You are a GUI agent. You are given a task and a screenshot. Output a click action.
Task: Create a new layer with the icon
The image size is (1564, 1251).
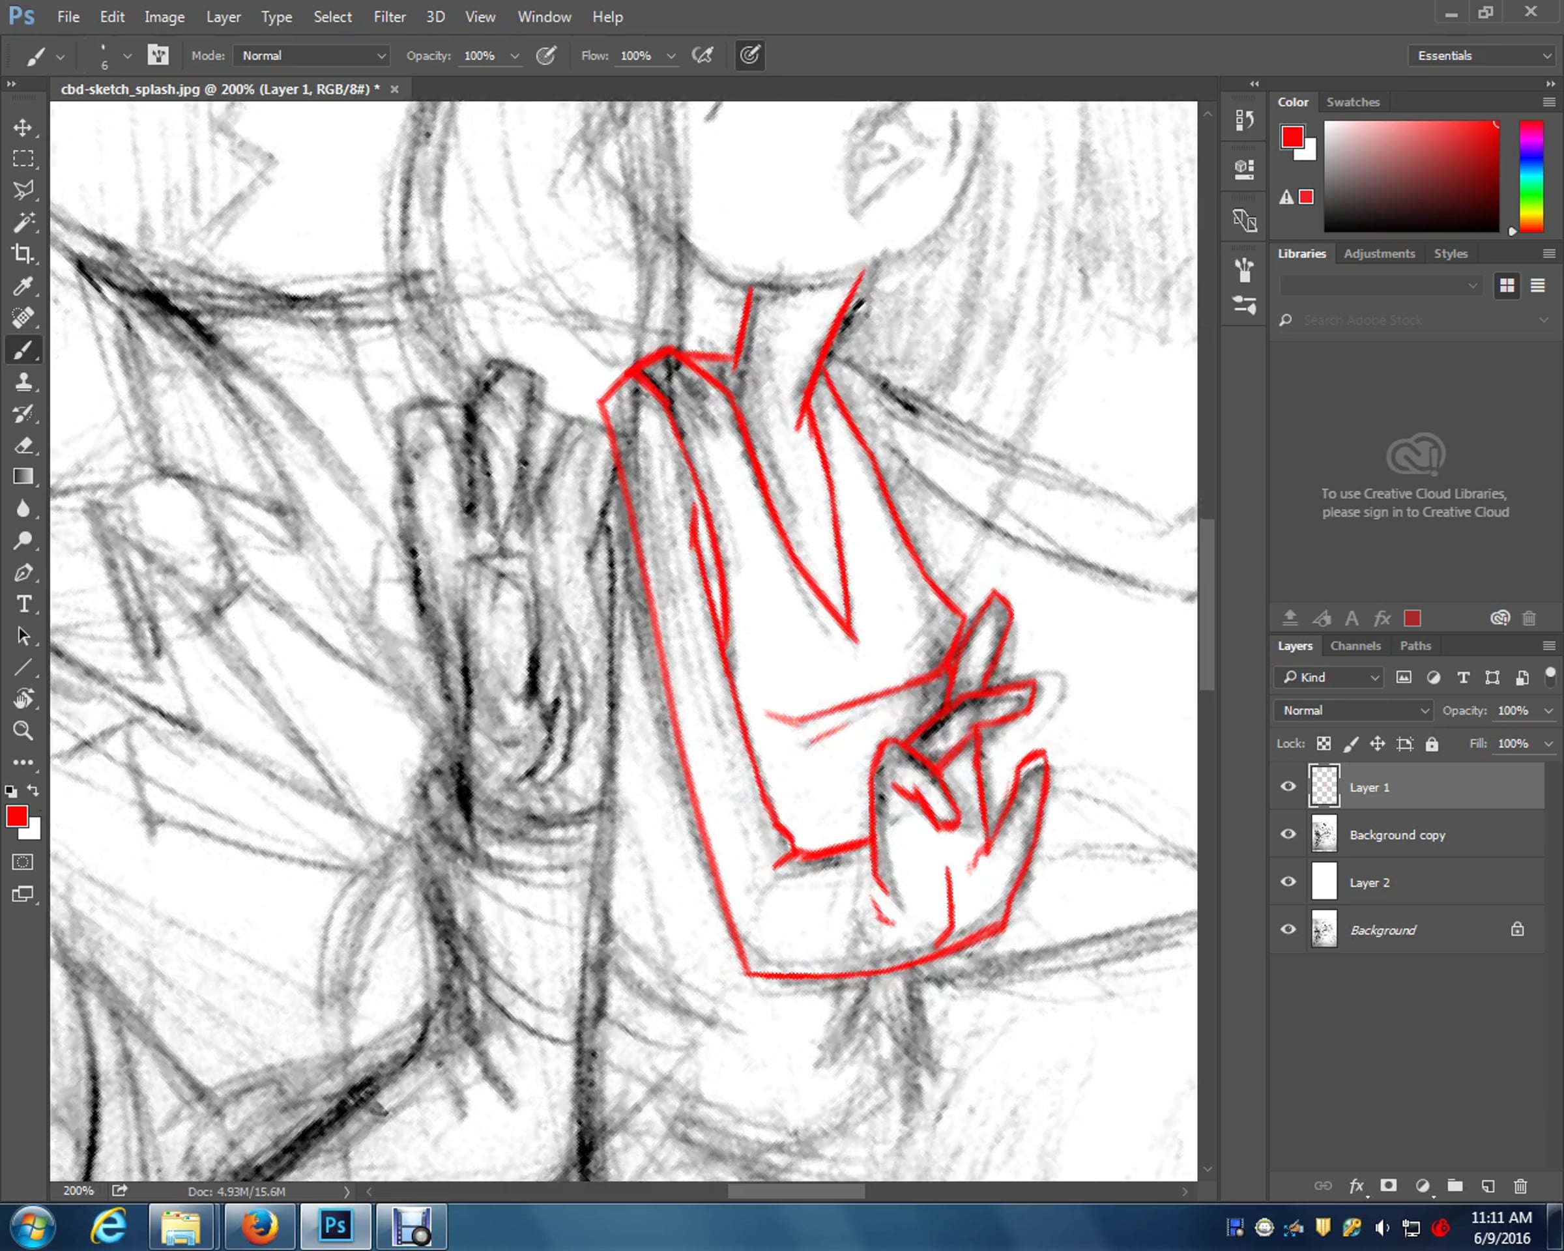(1488, 1186)
